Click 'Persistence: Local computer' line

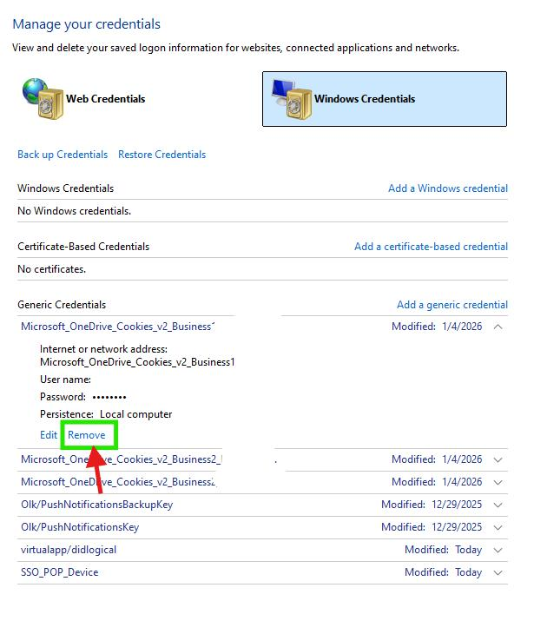tap(106, 414)
